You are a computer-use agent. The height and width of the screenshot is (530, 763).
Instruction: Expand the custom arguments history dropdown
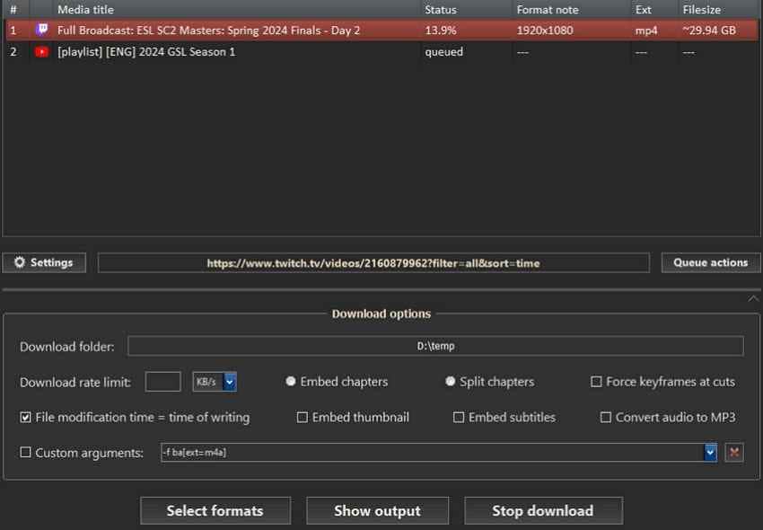[710, 453]
